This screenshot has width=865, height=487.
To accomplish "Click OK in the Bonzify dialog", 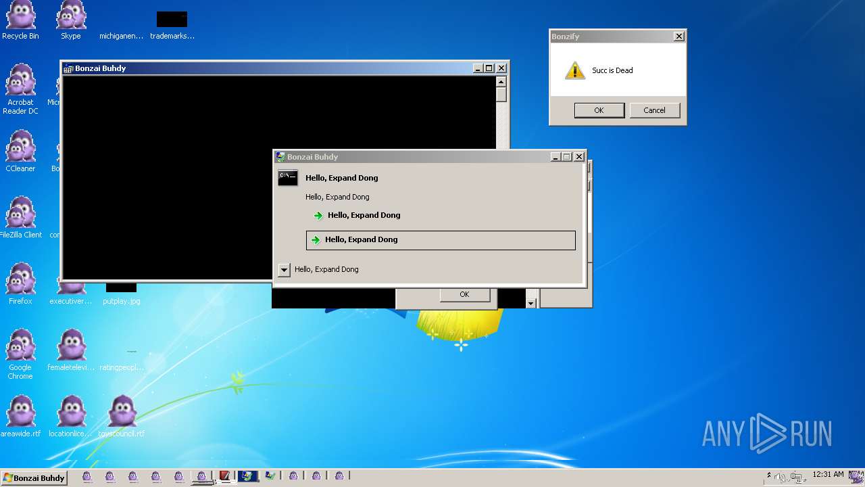I will pyautogui.click(x=599, y=110).
